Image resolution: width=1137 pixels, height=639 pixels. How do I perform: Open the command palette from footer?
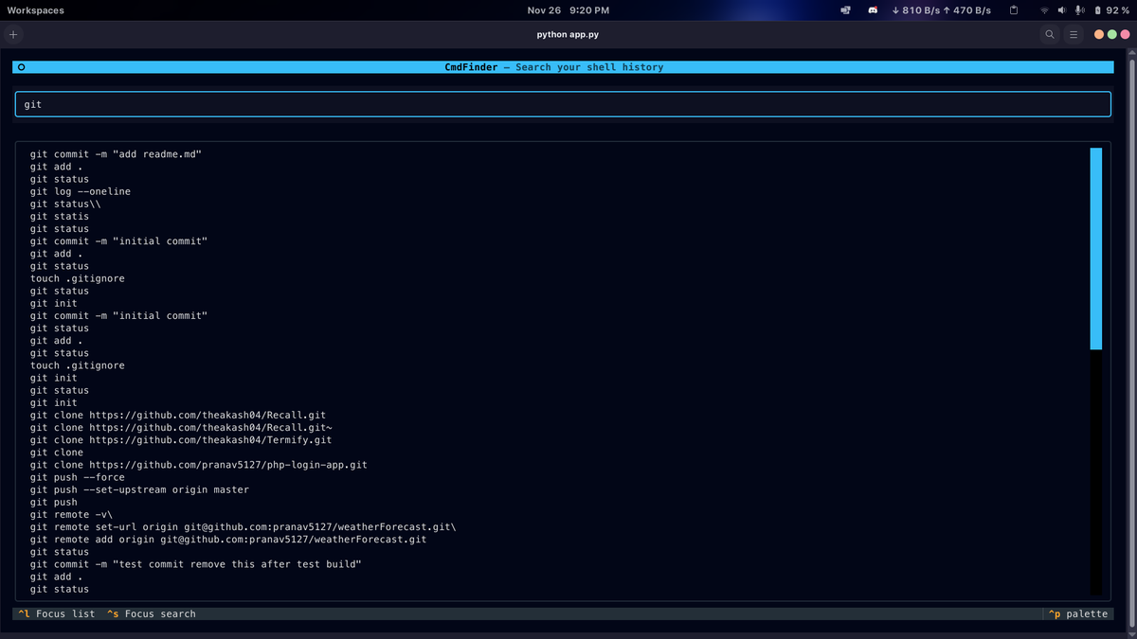[1077, 613]
